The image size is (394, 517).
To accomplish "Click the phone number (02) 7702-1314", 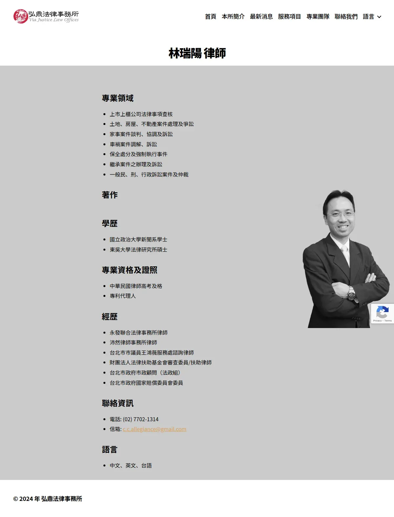I will (x=141, y=419).
